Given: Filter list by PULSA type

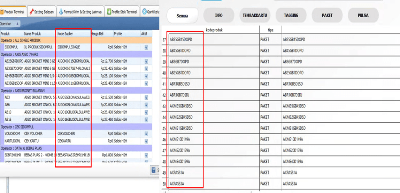Looking at the screenshot, I should [363, 16].
